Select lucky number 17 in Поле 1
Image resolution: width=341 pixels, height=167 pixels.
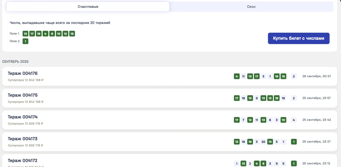pyautogui.click(x=32, y=34)
